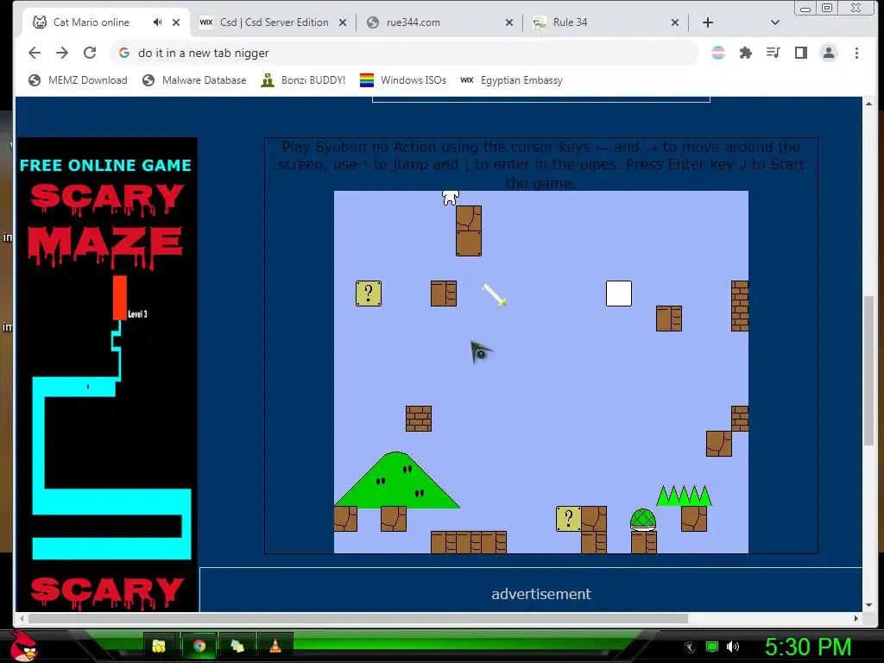The height and width of the screenshot is (663, 884).
Task: Toggle the browser side panel
Action: 800,53
